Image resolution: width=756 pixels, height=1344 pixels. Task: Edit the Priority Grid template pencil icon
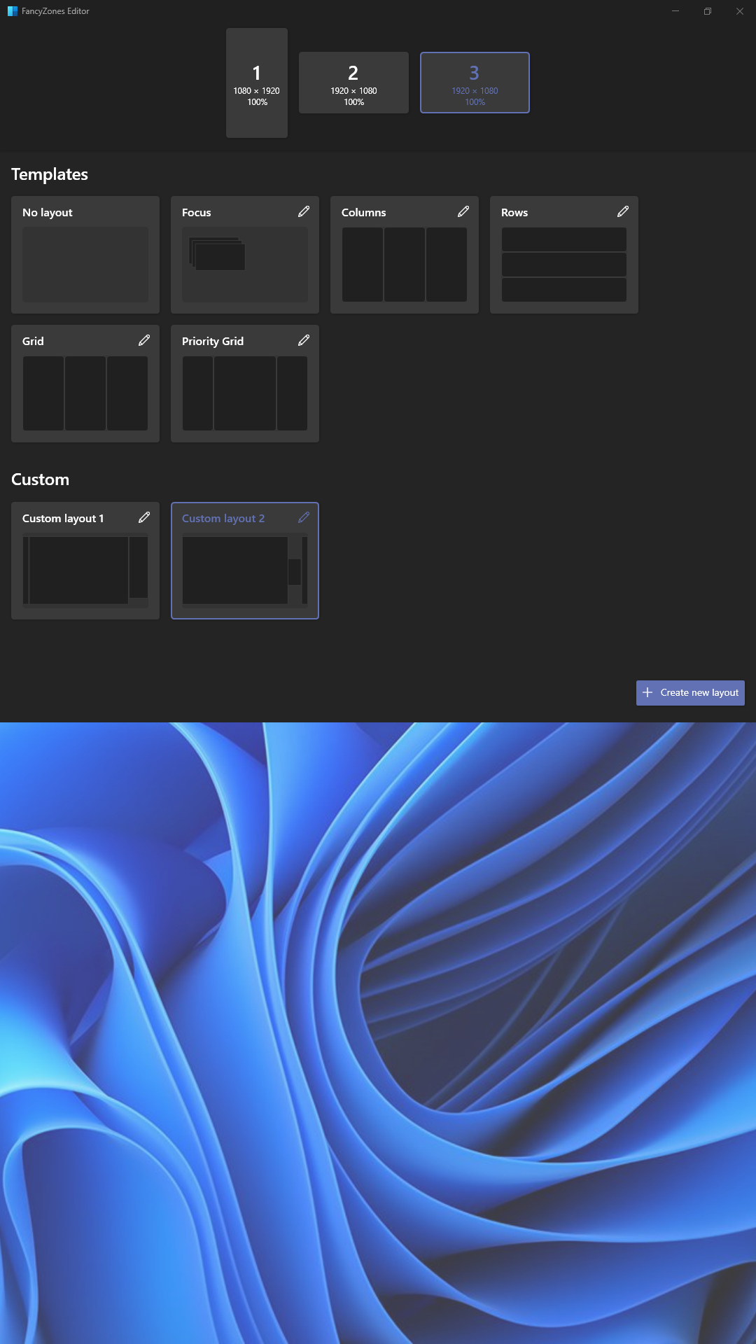coord(304,340)
